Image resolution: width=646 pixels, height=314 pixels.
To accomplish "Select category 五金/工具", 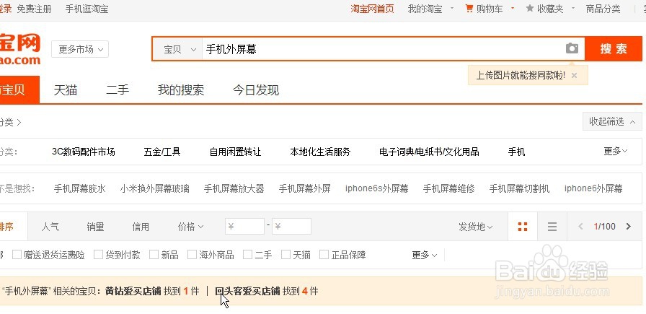I will click(x=162, y=152).
